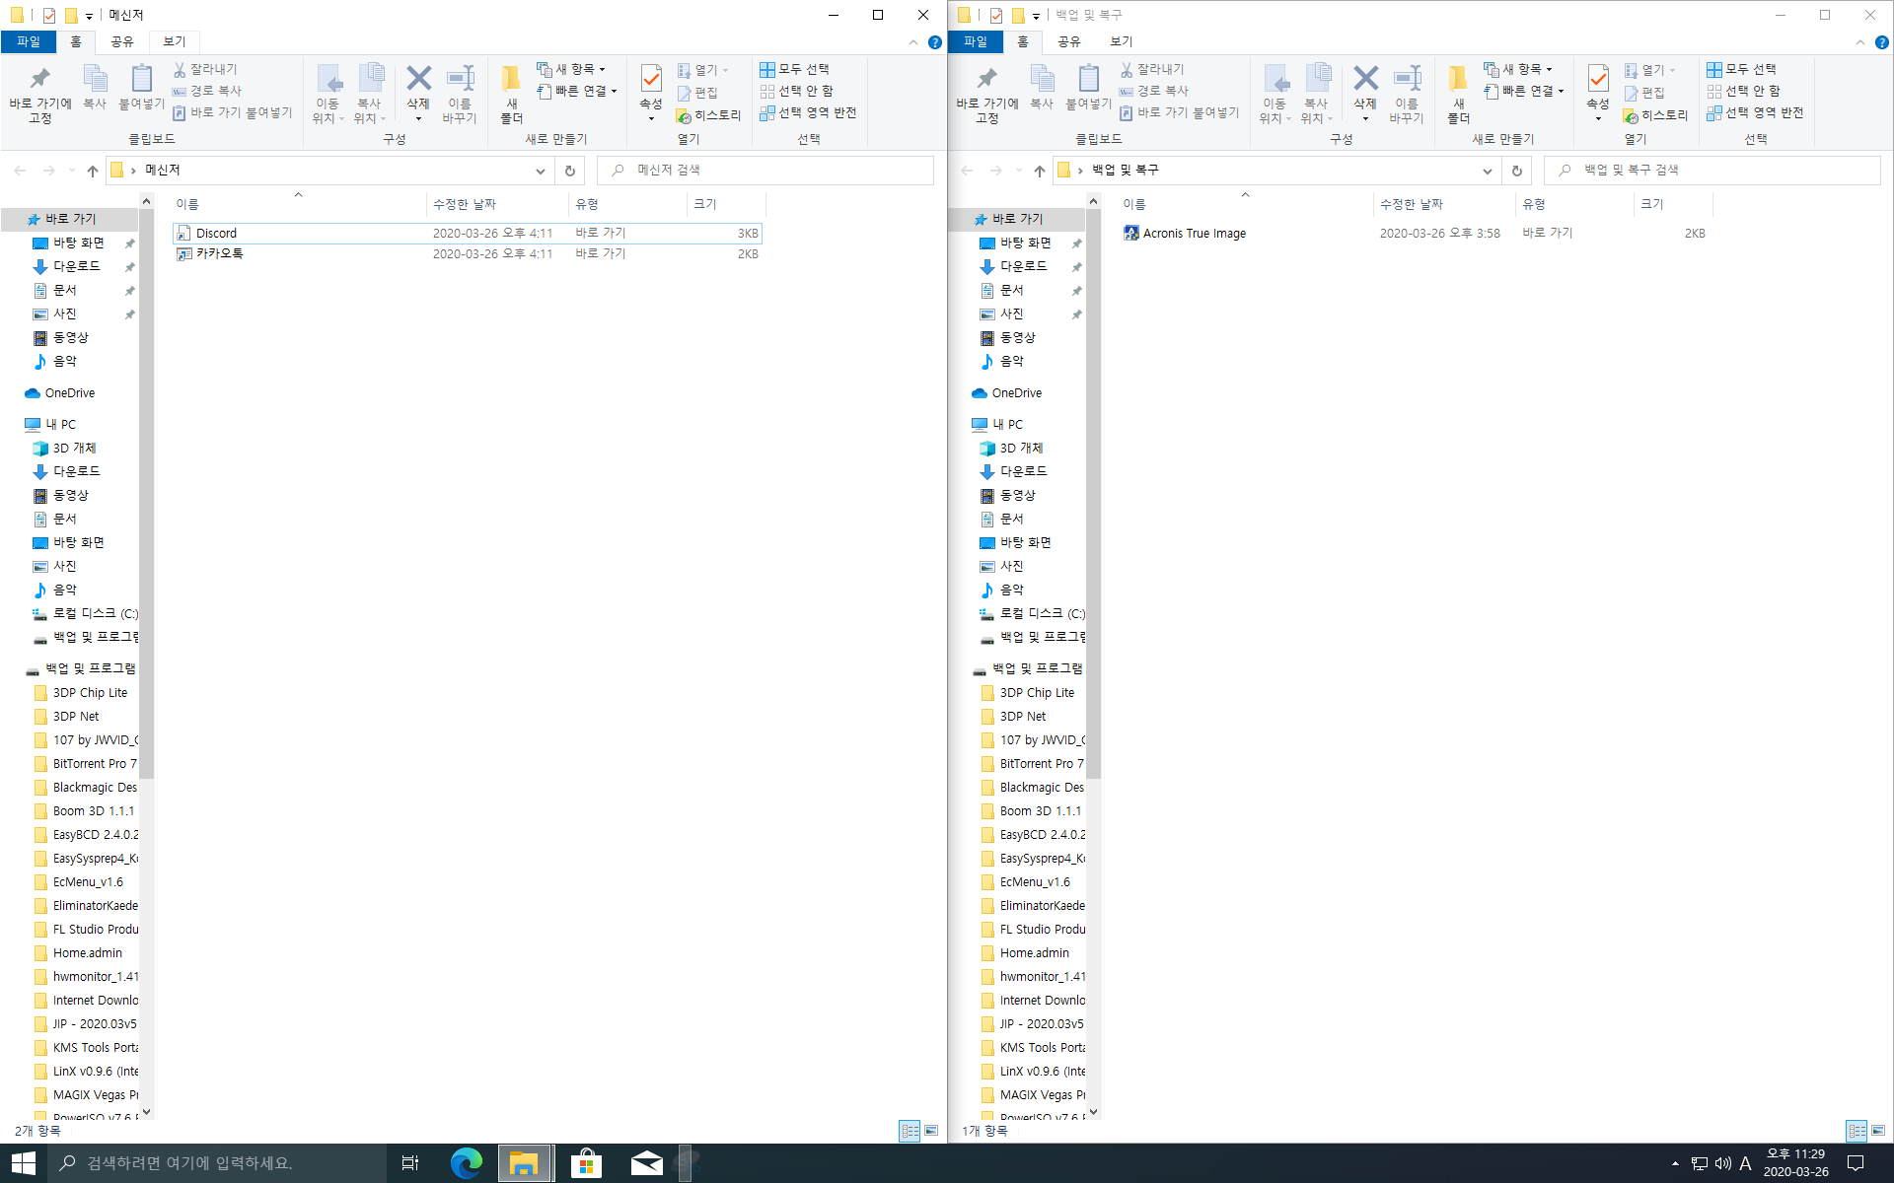Click the Windows taskbar search field
This screenshot has width=1894, height=1183.
[x=217, y=1163]
